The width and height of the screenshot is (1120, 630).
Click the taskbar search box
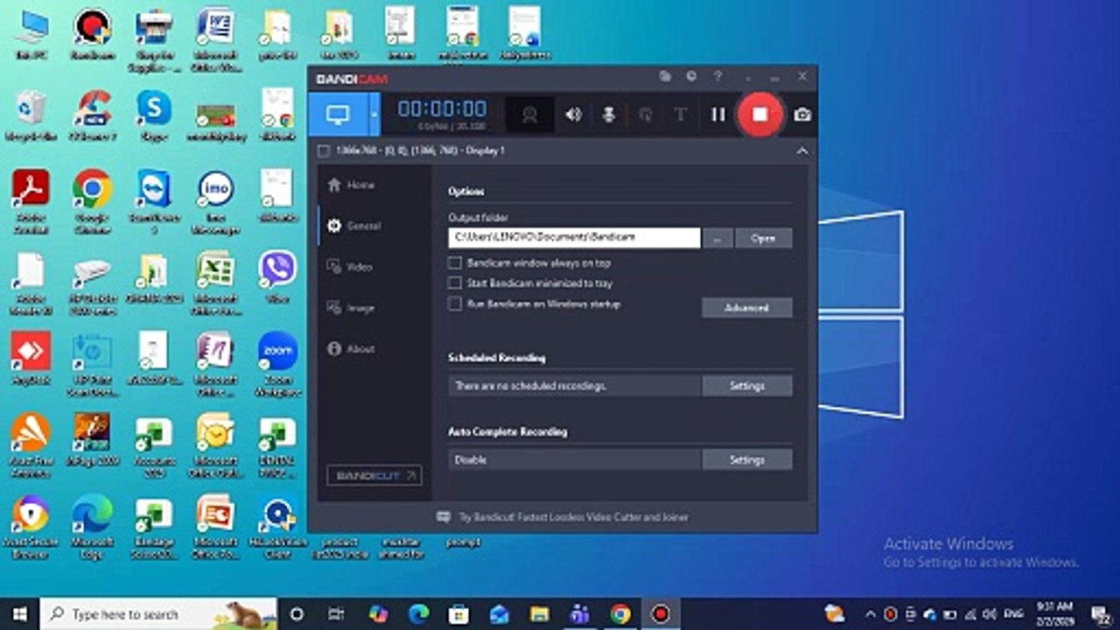(x=159, y=614)
